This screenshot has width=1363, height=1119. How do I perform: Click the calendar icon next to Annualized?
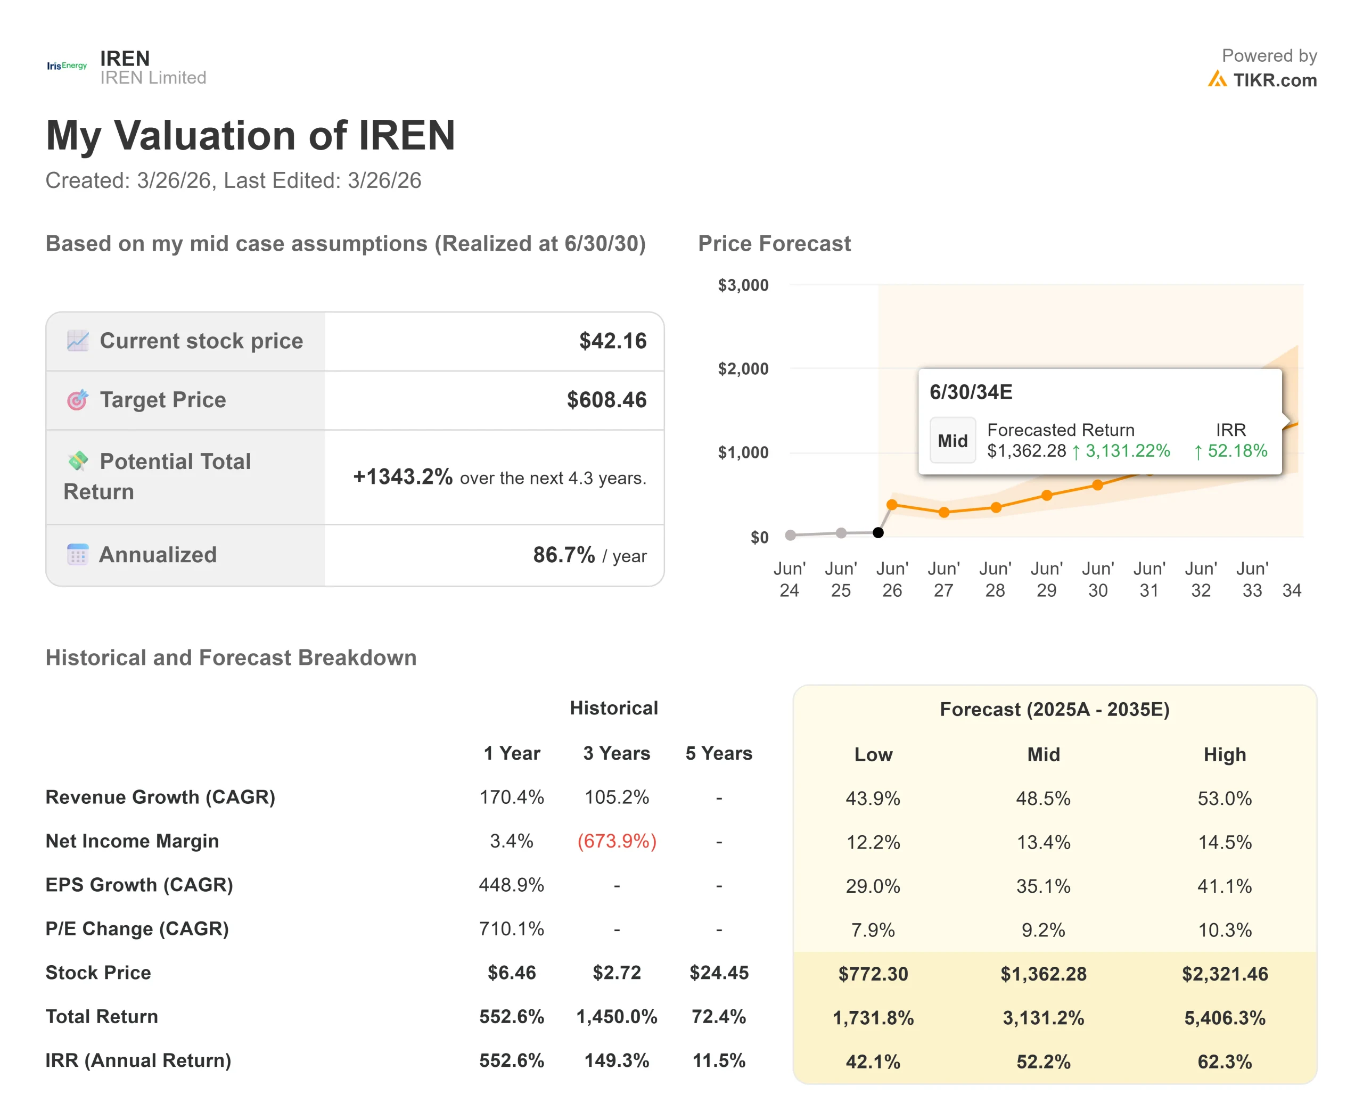[77, 554]
